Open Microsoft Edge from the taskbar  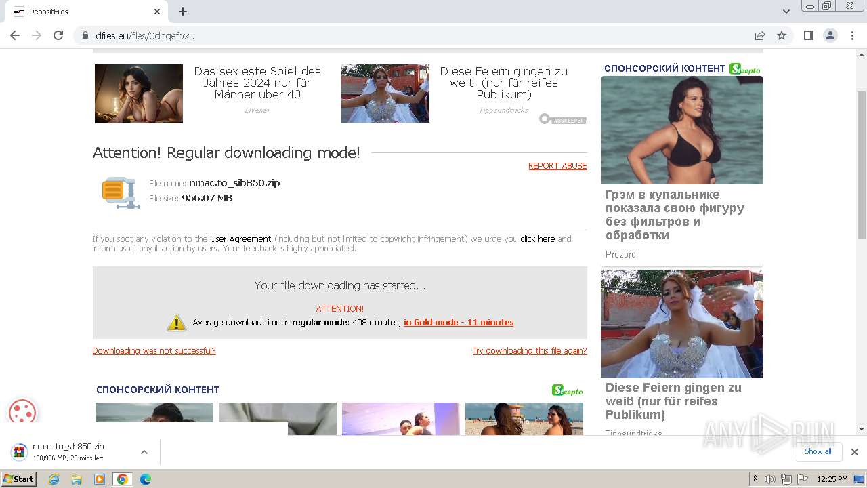[x=146, y=479]
